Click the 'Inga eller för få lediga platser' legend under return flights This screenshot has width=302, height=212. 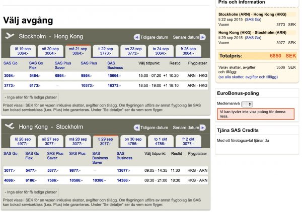(31, 192)
